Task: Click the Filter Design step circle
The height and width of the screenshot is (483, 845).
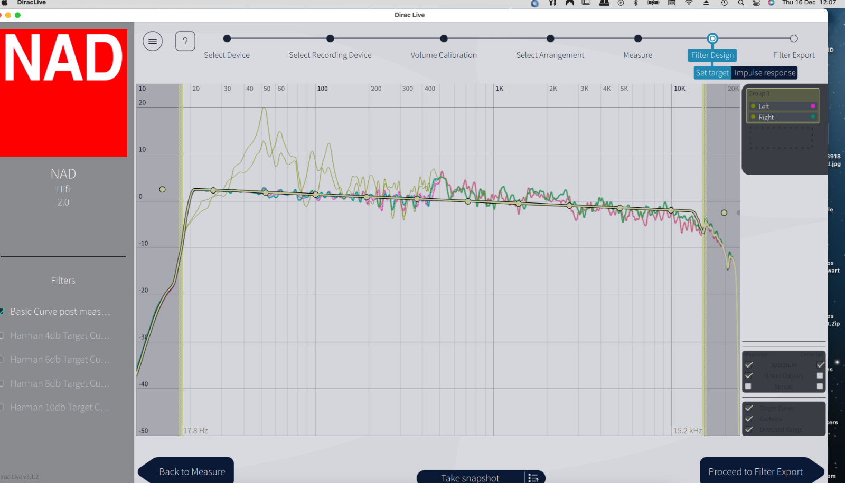Action: tap(712, 38)
